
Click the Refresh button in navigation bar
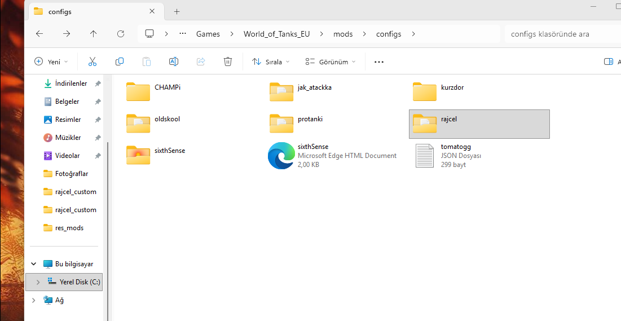coord(121,34)
